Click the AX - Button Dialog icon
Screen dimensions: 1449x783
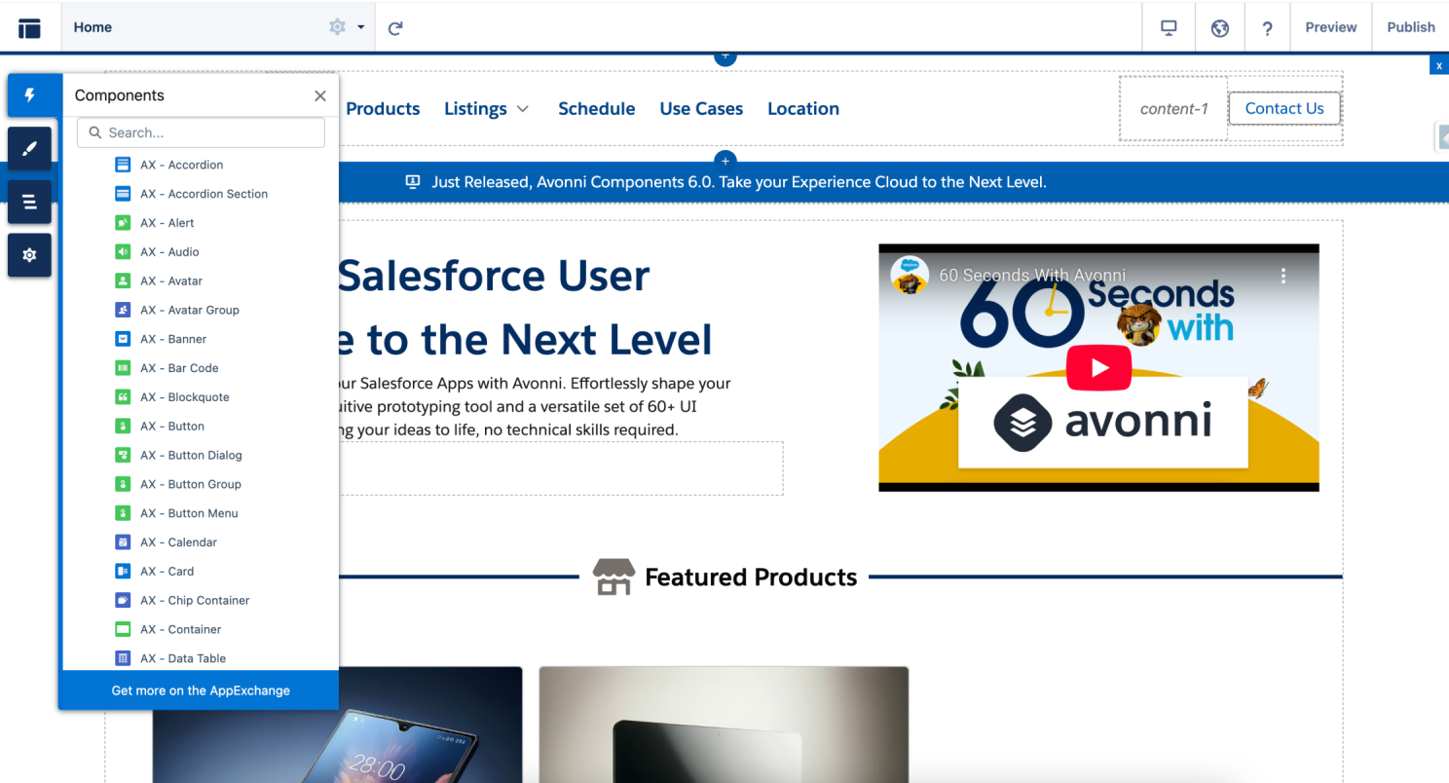click(123, 455)
